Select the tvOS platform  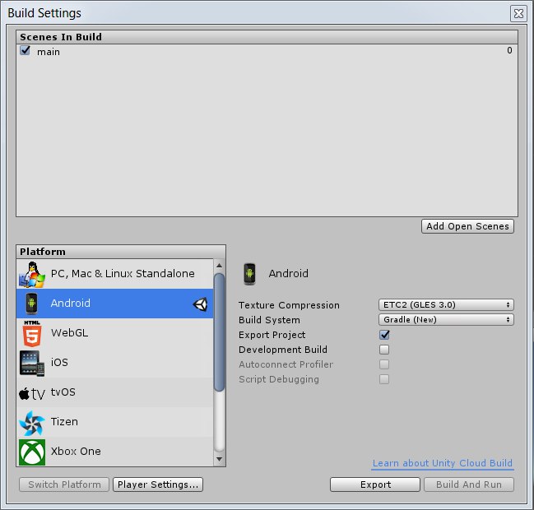pyautogui.click(x=114, y=392)
